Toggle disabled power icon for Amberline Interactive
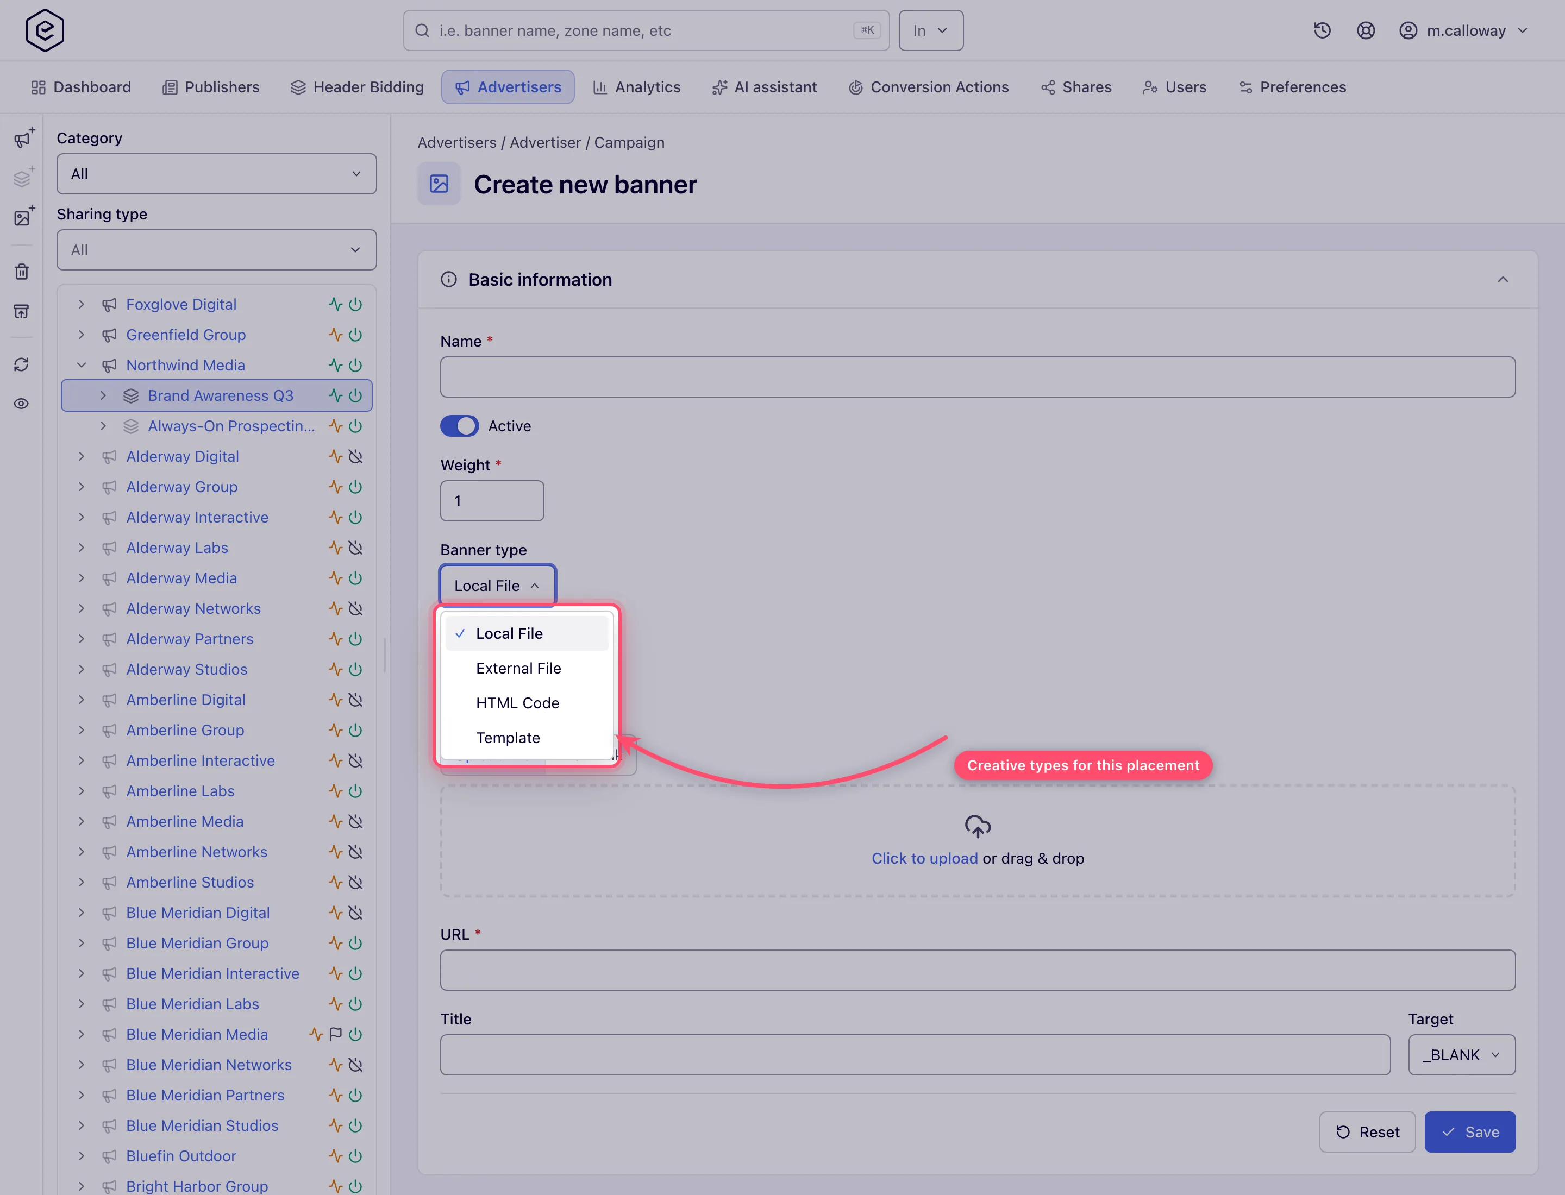1565x1195 pixels. point(356,760)
